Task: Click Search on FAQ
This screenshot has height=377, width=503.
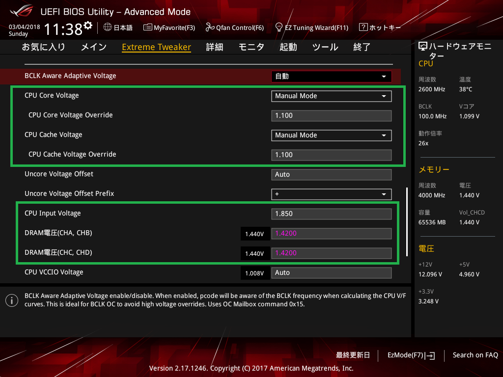Action: pyautogui.click(x=475, y=355)
